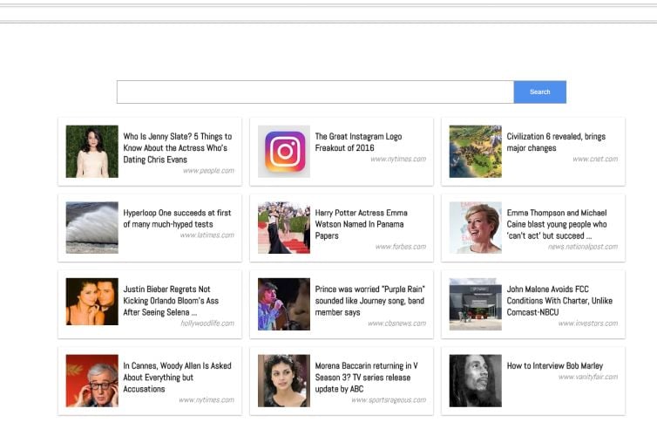Open the Bob Marley interview thumbnail
The width and height of the screenshot is (657, 429).
[x=475, y=380]
